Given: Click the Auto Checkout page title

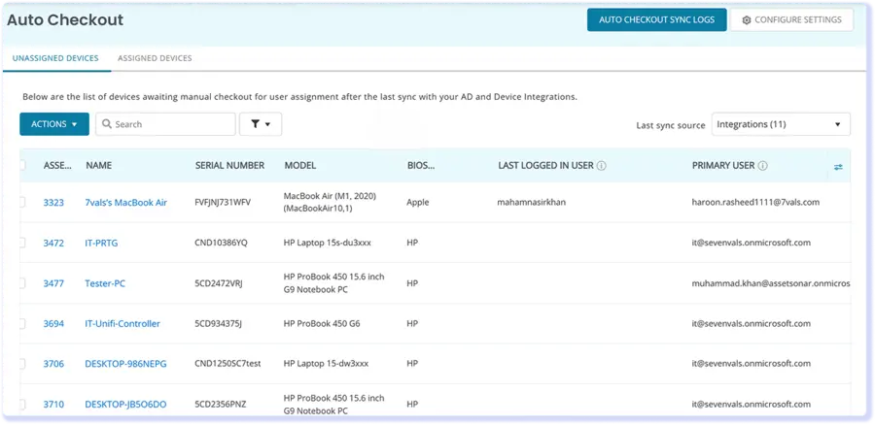Looking at the screenshot, I should 65,20.
